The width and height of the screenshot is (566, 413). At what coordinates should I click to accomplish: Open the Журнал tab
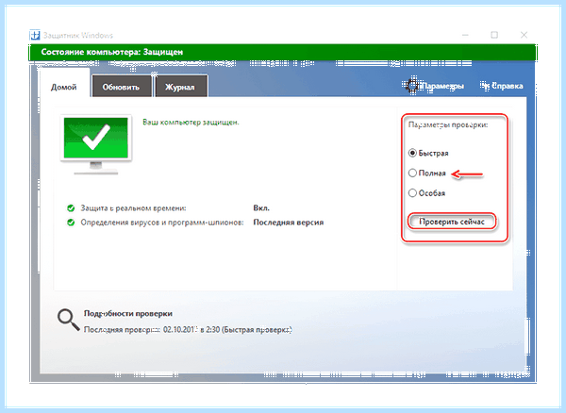(180, 87)
